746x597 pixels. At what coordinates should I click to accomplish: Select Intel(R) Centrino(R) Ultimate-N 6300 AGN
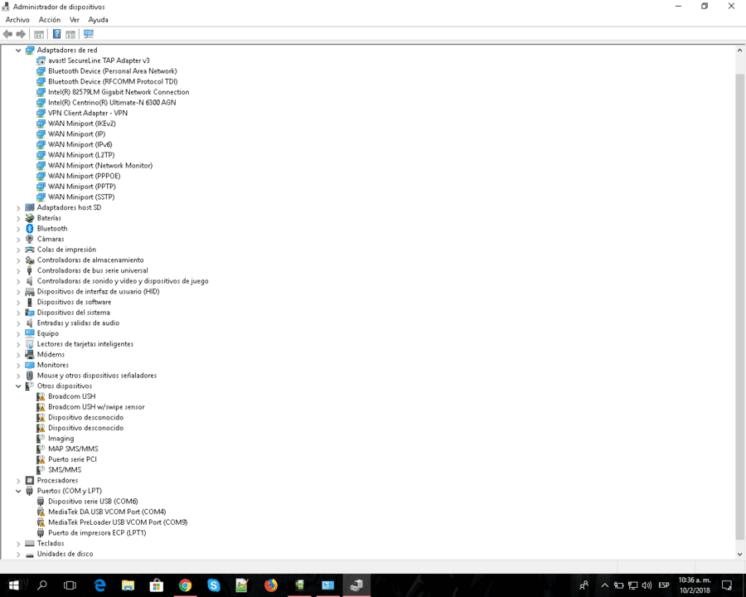point(112,102)
